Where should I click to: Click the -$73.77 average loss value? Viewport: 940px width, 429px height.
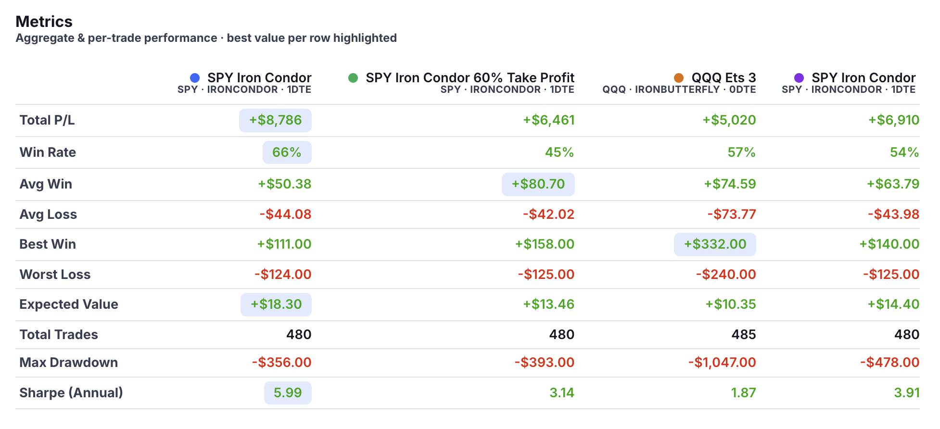pos(732,214)
